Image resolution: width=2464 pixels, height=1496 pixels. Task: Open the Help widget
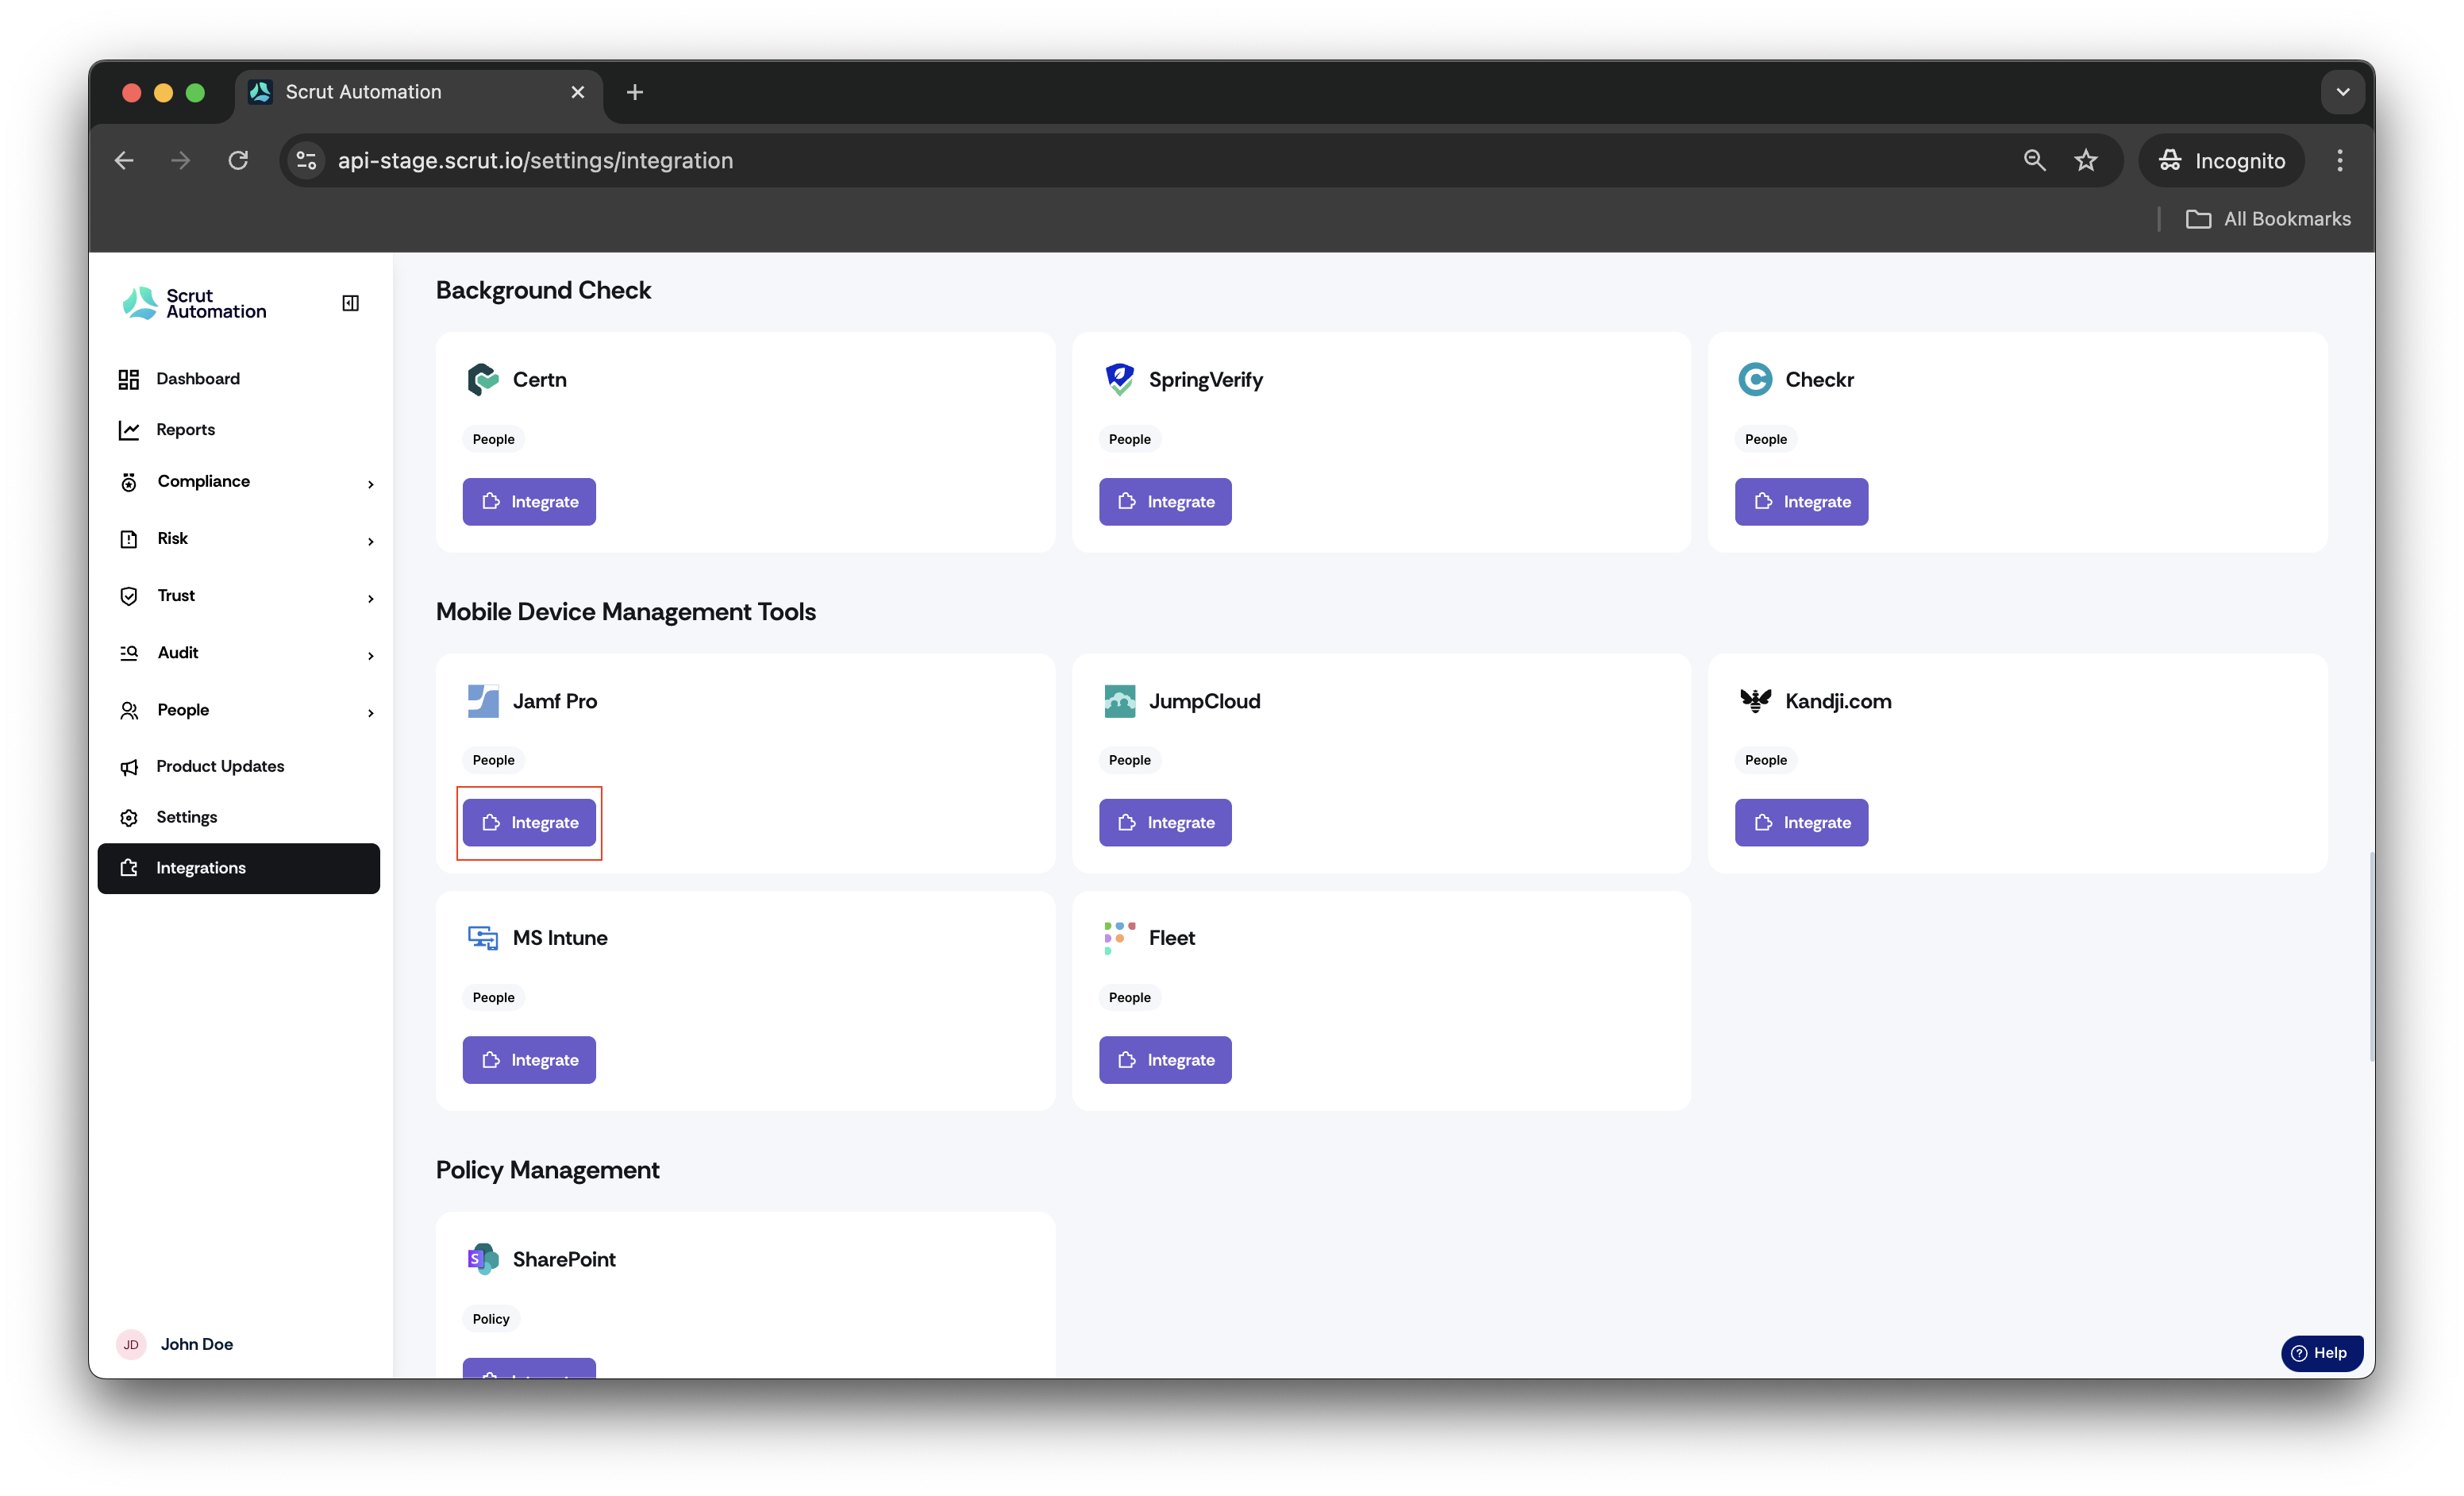(2321, 1353)
